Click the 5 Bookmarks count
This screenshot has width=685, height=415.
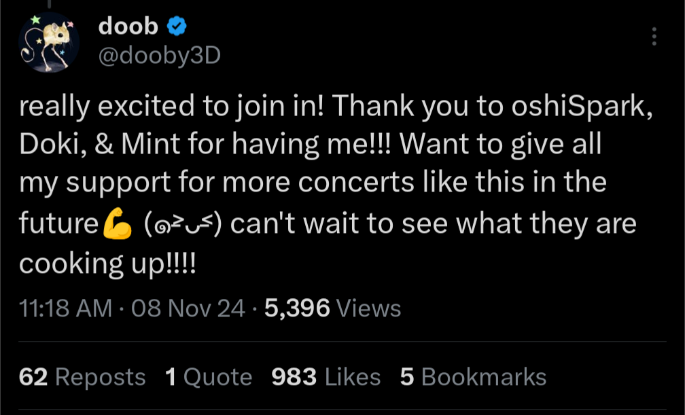[x=473, y=377]
